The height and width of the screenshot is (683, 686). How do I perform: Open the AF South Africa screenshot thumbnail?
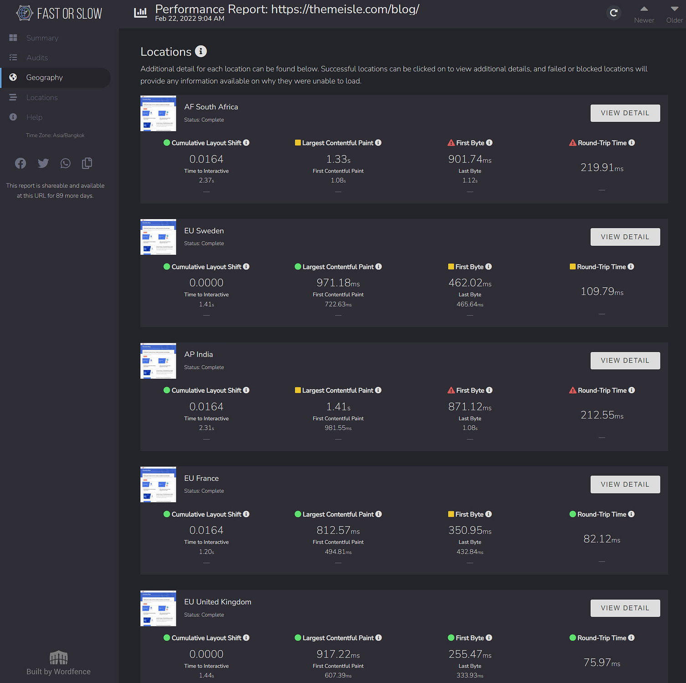(x=158, y=113)
